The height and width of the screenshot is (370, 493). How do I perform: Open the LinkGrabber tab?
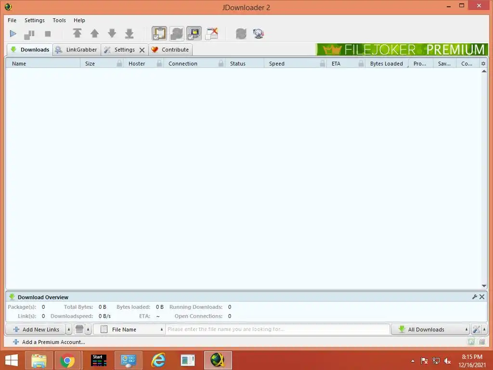click(x=77, y=50)
